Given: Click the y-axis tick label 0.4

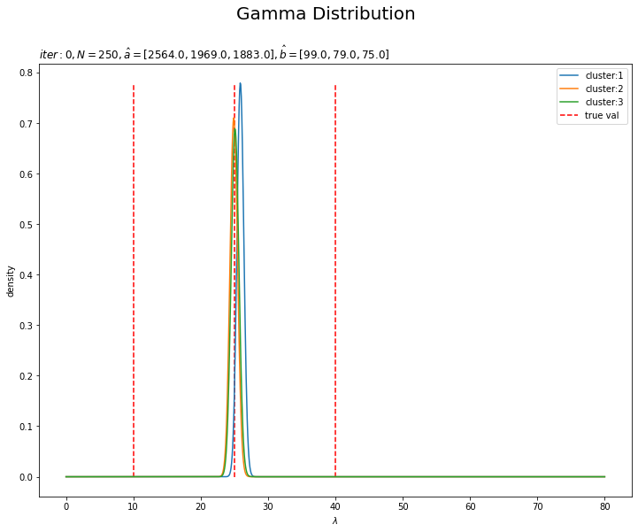Looking at the screenshot, I should (x=26, y=275).
